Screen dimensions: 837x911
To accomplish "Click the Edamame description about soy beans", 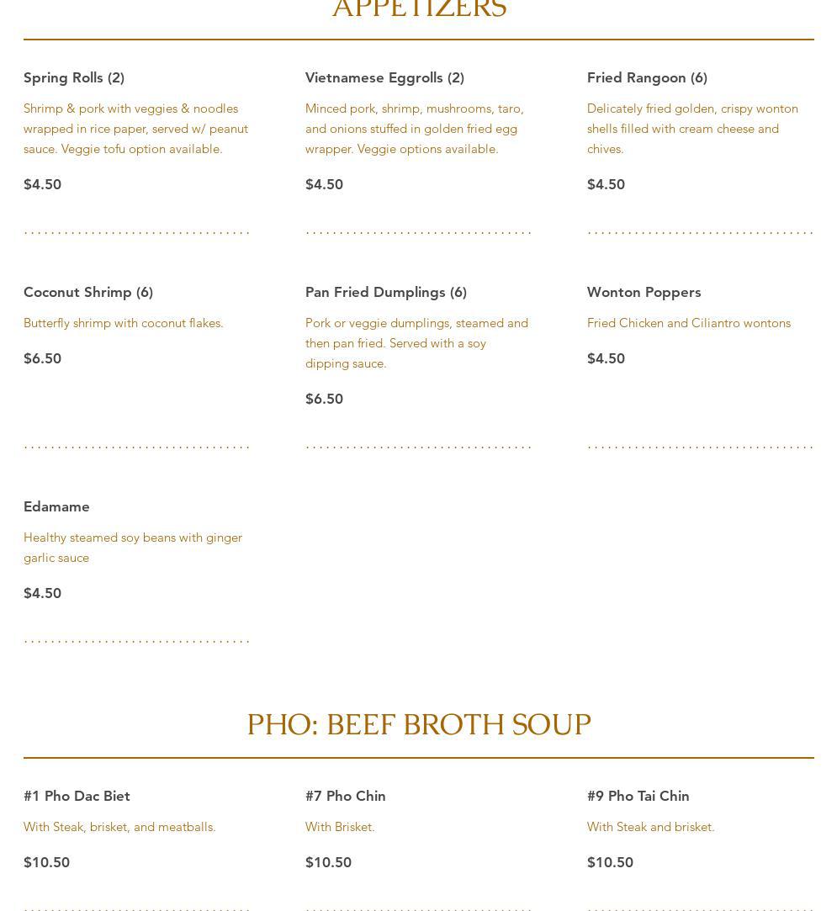I will 133,548.
